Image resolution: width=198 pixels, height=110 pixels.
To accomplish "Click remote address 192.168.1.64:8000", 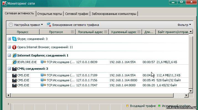I will tap(122, 85).
